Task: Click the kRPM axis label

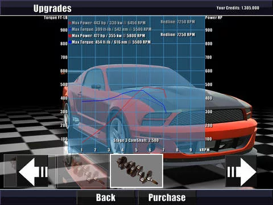Action: 205,150
